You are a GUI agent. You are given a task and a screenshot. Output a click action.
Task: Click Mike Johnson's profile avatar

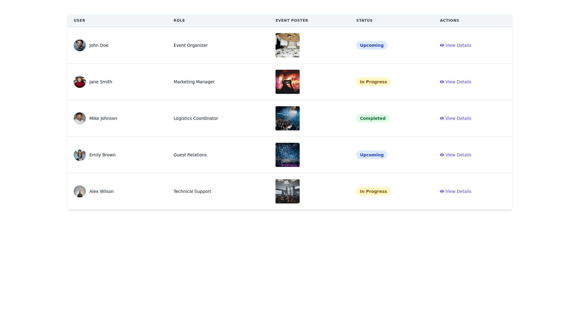80,118
